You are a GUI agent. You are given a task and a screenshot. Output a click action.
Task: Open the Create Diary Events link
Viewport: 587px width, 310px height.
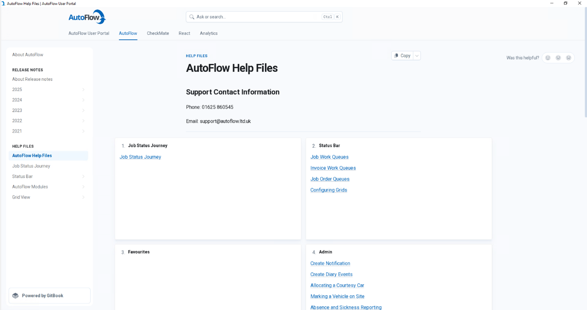point(331,274)
